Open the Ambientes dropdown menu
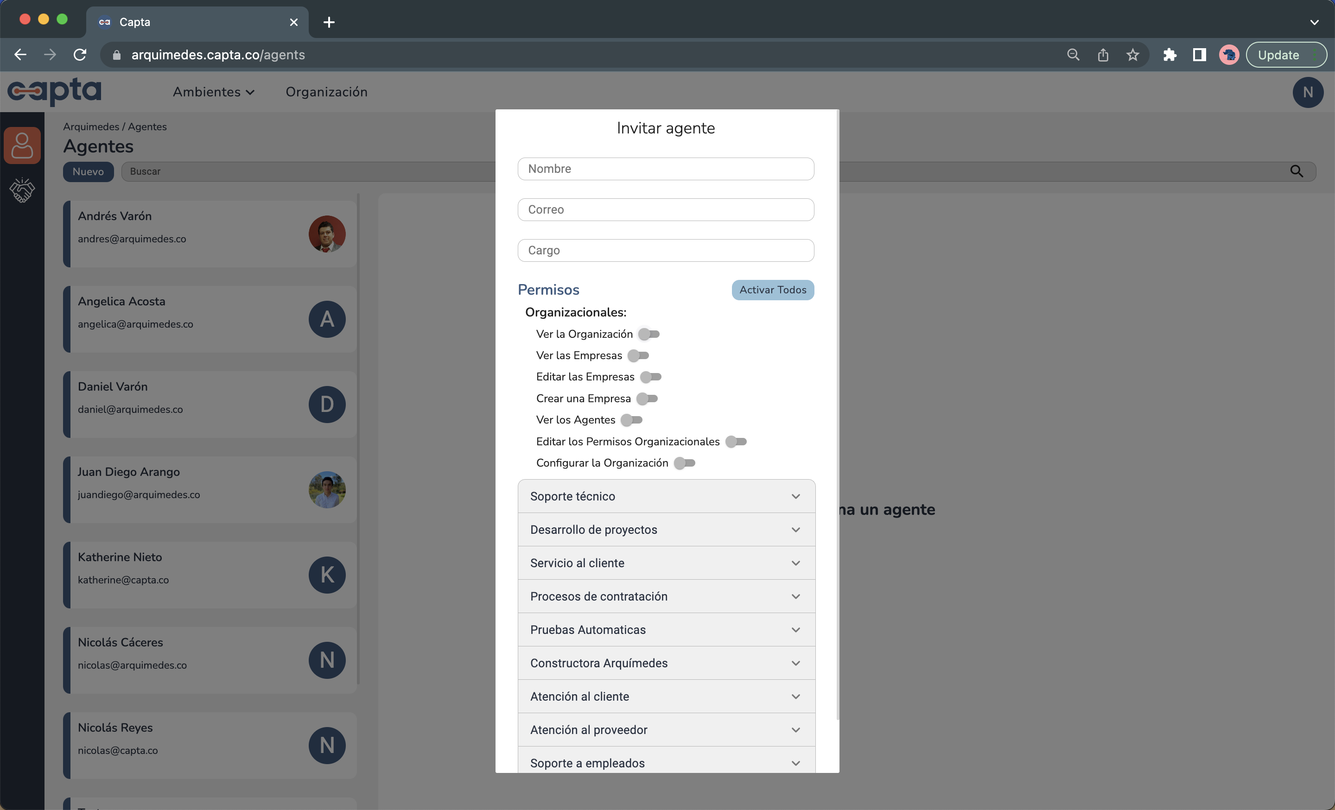1335x810 pixels. click(214, 92)
